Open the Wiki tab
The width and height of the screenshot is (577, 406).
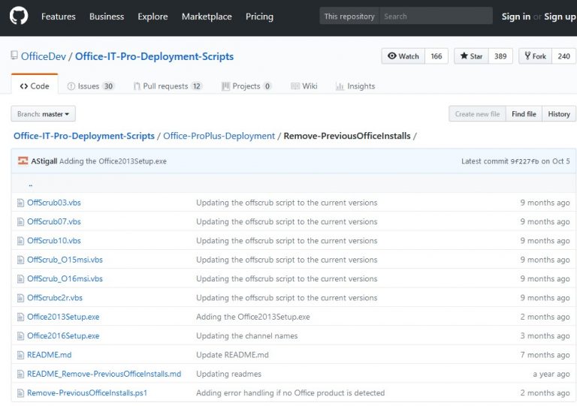tap(304, 86)
